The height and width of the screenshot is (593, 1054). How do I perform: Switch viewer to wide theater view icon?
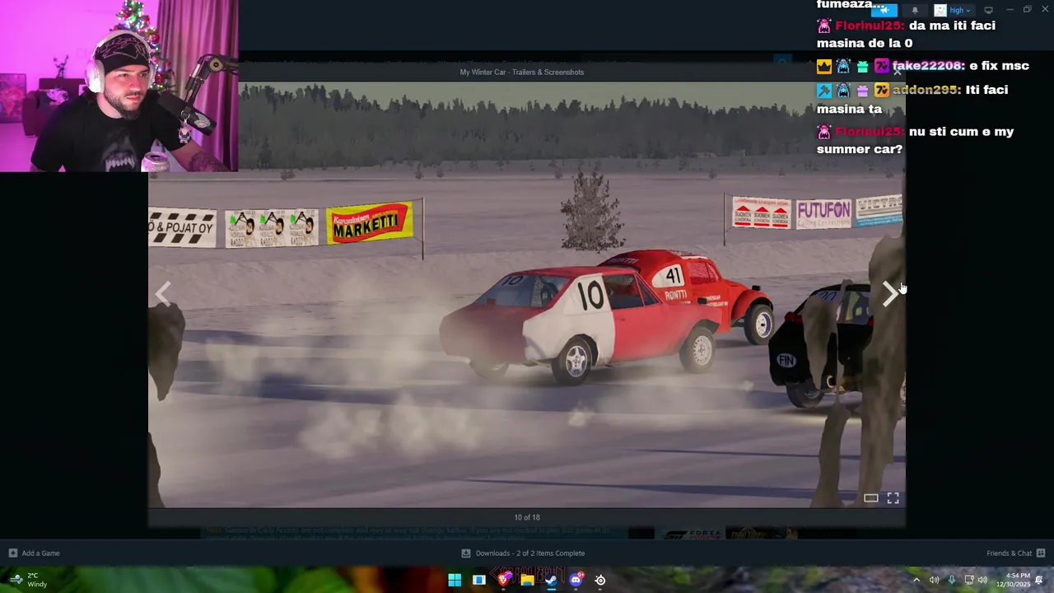tap(870, 498)
